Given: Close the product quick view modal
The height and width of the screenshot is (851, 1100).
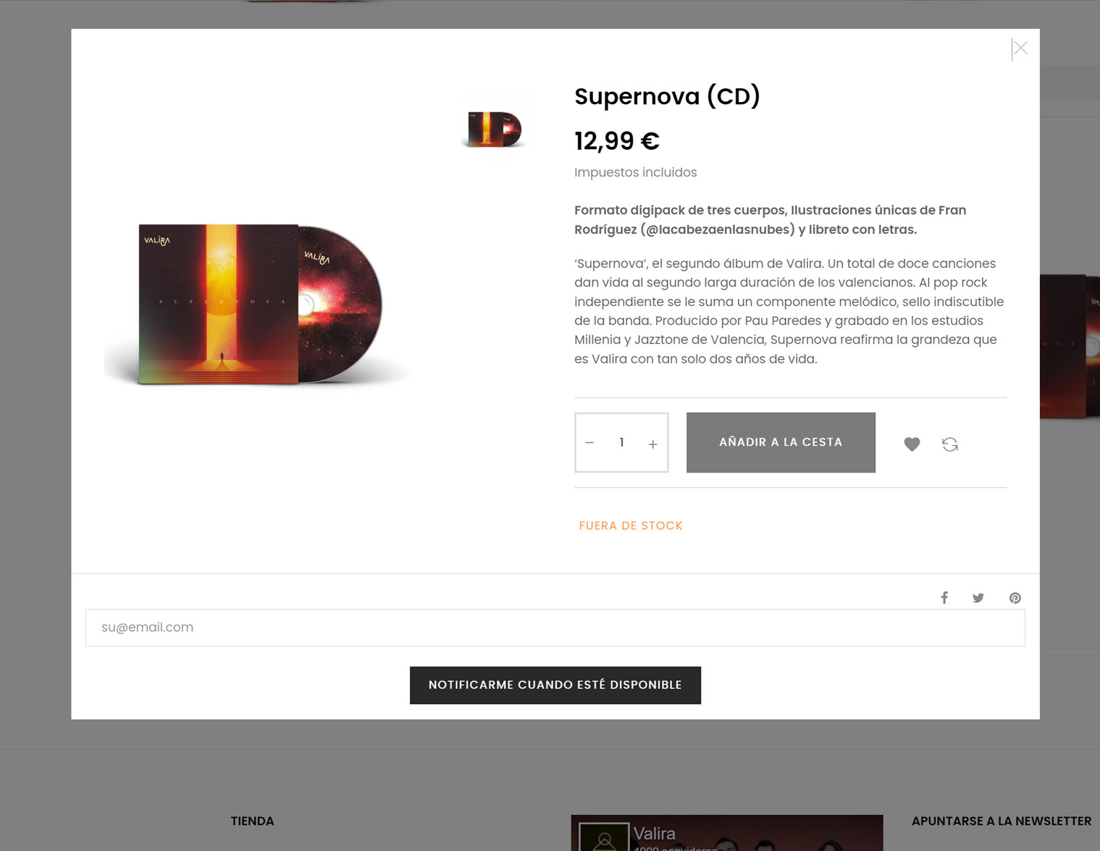Looking at the screenshot, I should pos(1020,48).
